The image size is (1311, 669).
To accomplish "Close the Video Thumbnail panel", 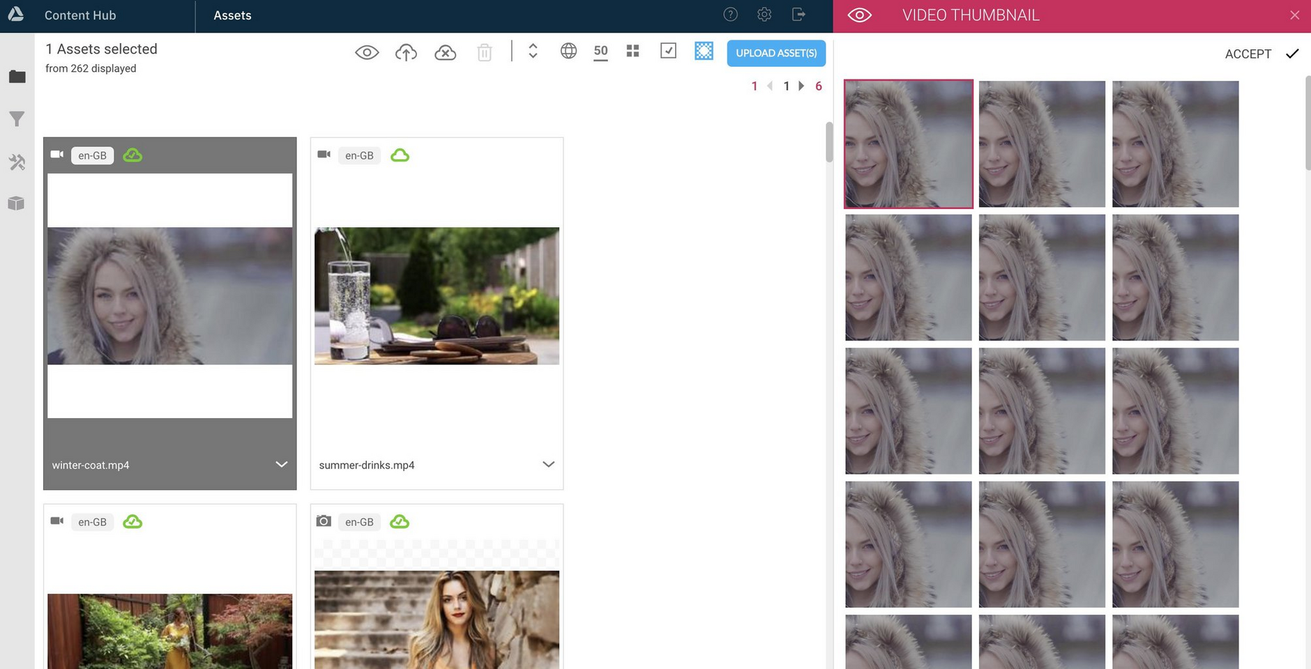I will (x=1294, y=15).
